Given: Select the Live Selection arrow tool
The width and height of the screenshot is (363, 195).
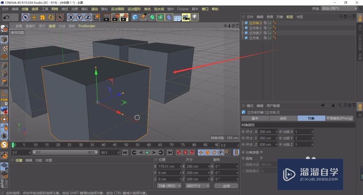Looking at the screenshot, I should coord(25,17).
